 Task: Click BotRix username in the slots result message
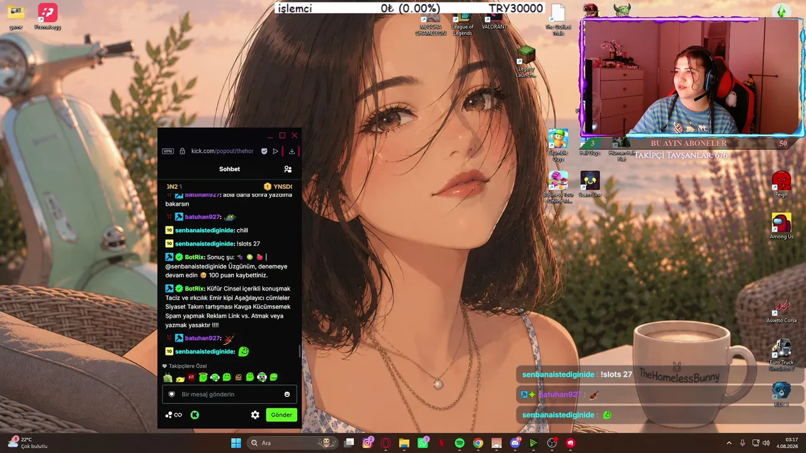pos(195,257)
